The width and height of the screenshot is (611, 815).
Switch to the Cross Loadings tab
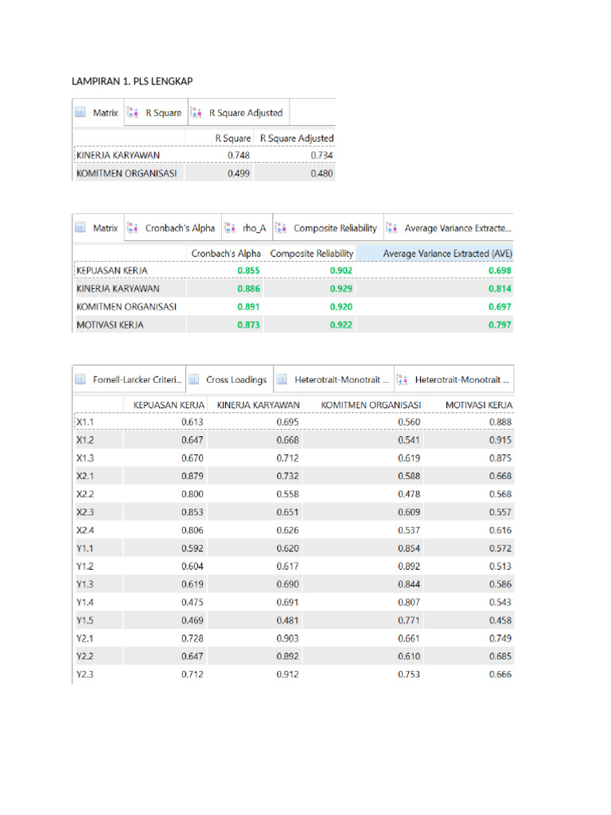(236, 380)
